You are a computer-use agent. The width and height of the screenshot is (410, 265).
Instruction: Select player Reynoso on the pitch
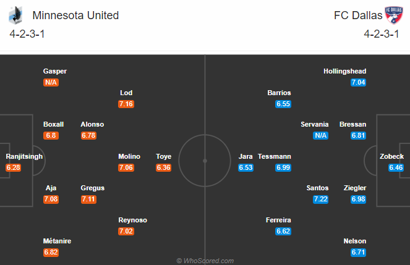(x=132, y=220)
